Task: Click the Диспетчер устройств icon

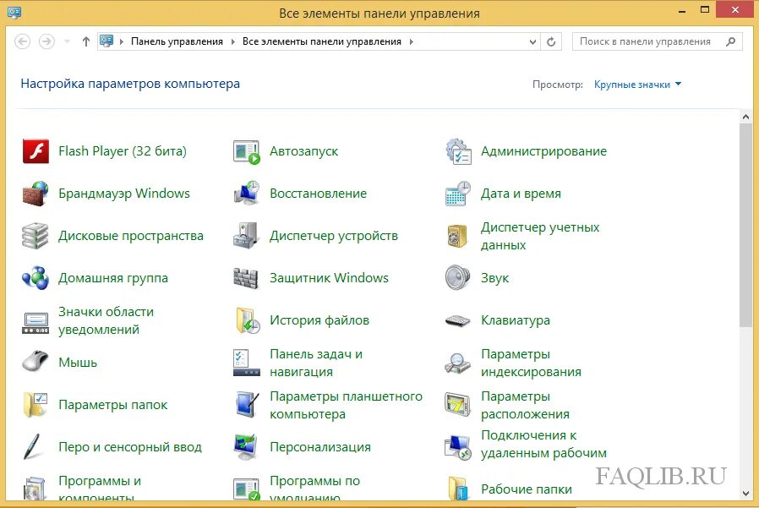Action: tap(247, 236)
